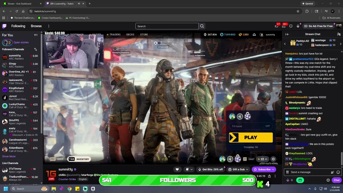Show previous gift leaderboard entry
The image size is (343, 193).
(285, 44)
